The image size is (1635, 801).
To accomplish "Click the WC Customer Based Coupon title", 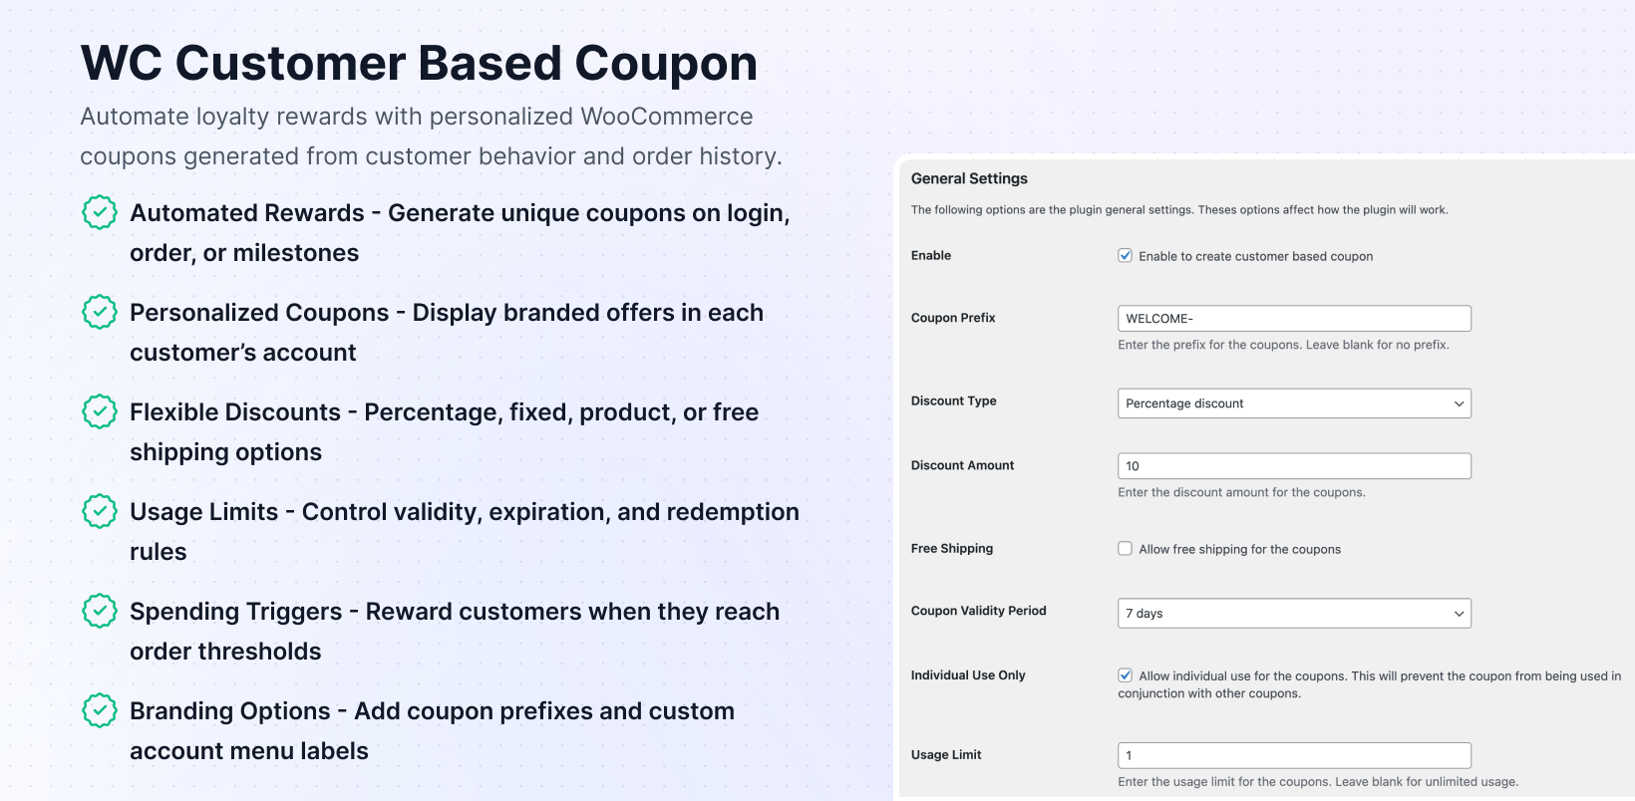I will (419, 63).
